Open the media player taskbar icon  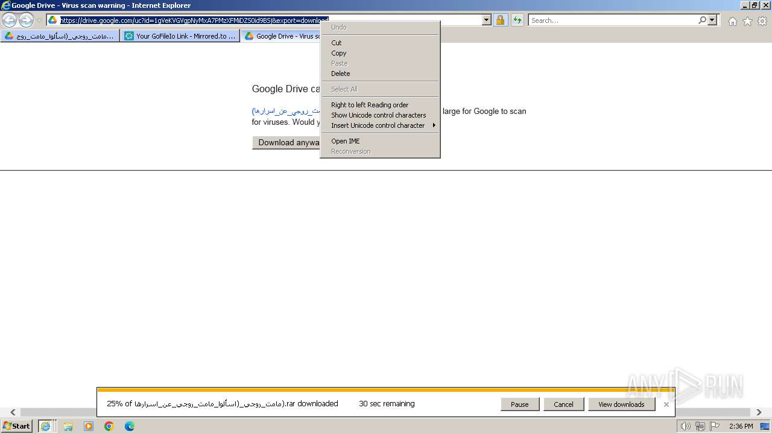(89, 426)
